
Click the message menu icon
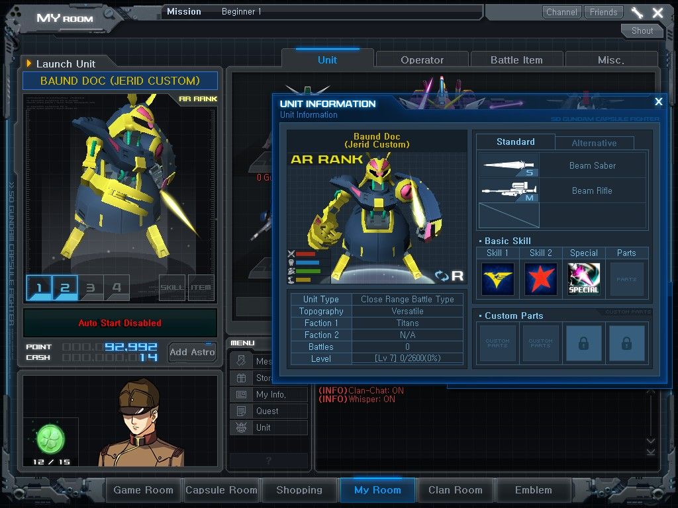click(241, 360)
